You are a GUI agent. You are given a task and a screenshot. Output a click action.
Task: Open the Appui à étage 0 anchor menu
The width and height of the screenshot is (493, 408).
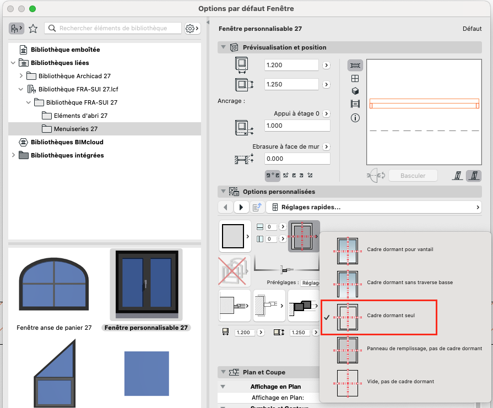326,113
